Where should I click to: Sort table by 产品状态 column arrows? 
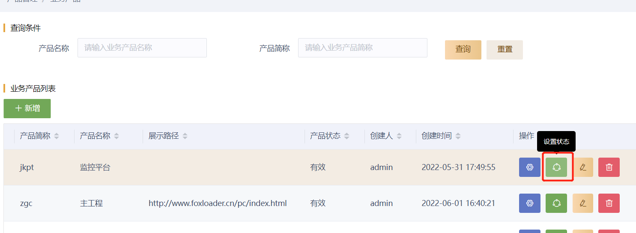347,136
